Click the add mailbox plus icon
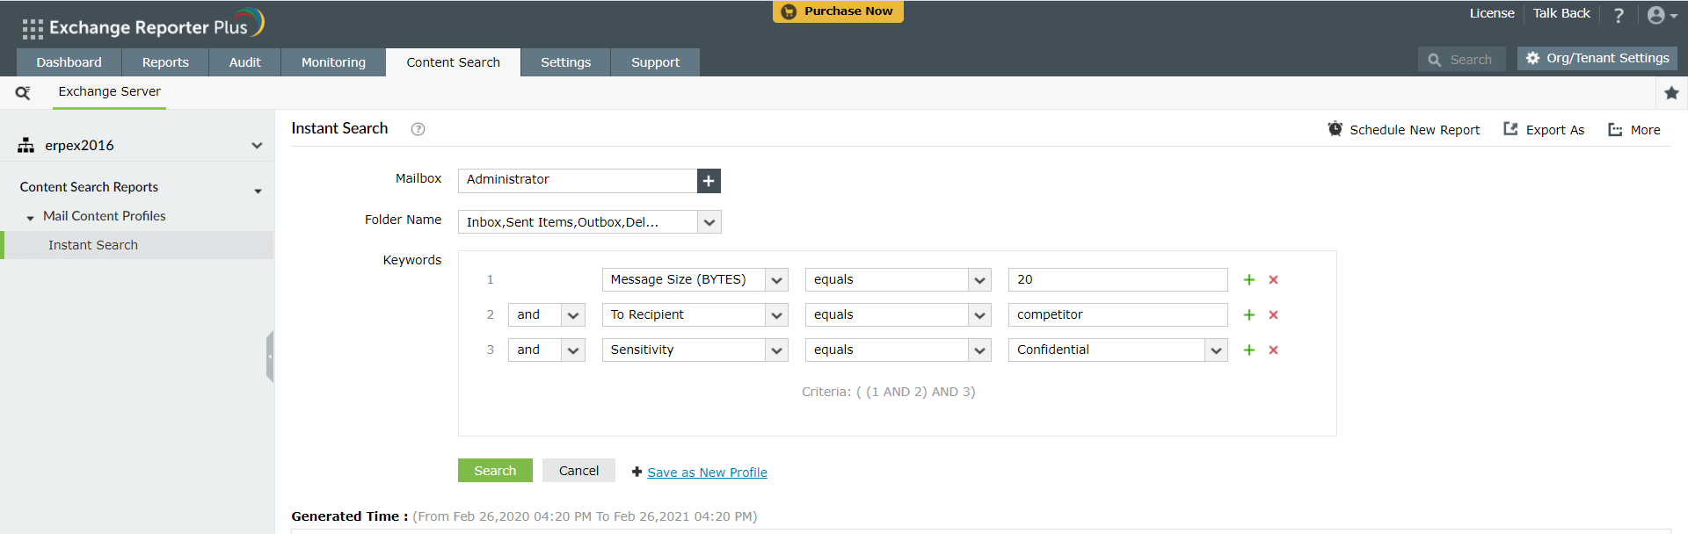The image size is (1688, 534). pos(709,180)
